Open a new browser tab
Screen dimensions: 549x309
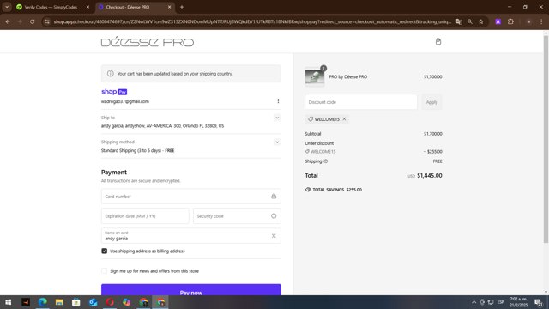coord(182,7)
